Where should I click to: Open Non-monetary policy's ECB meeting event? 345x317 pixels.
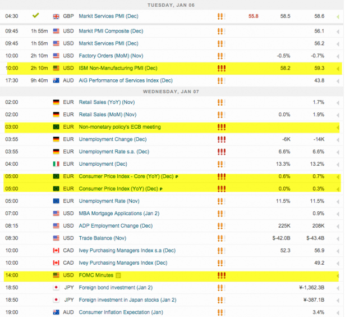point(119,127)
